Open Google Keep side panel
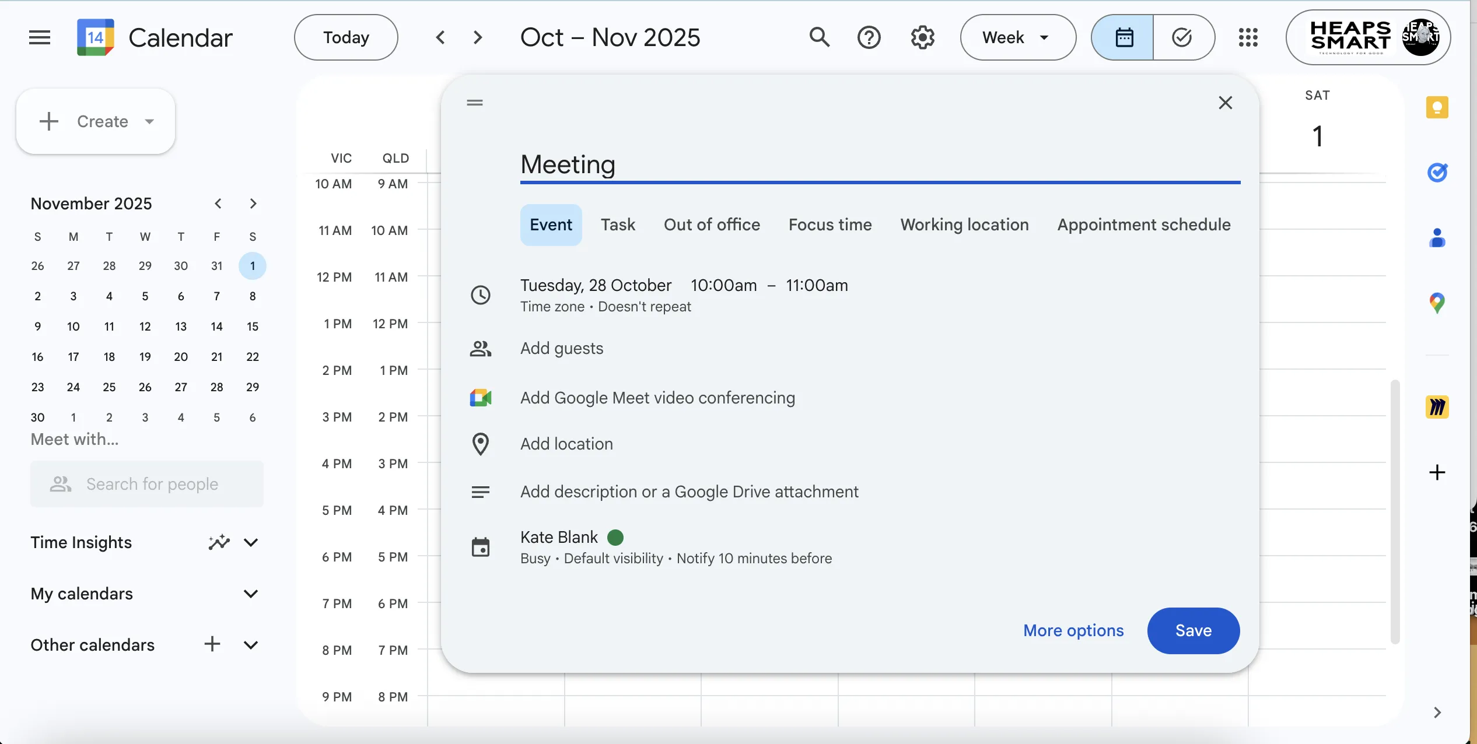Viewport: 1477px width, 744px height. point(1437,107)
